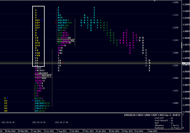Click the 2 Oct 2011 date label
The image size is (190, 133).
click(x=74, y=131)
